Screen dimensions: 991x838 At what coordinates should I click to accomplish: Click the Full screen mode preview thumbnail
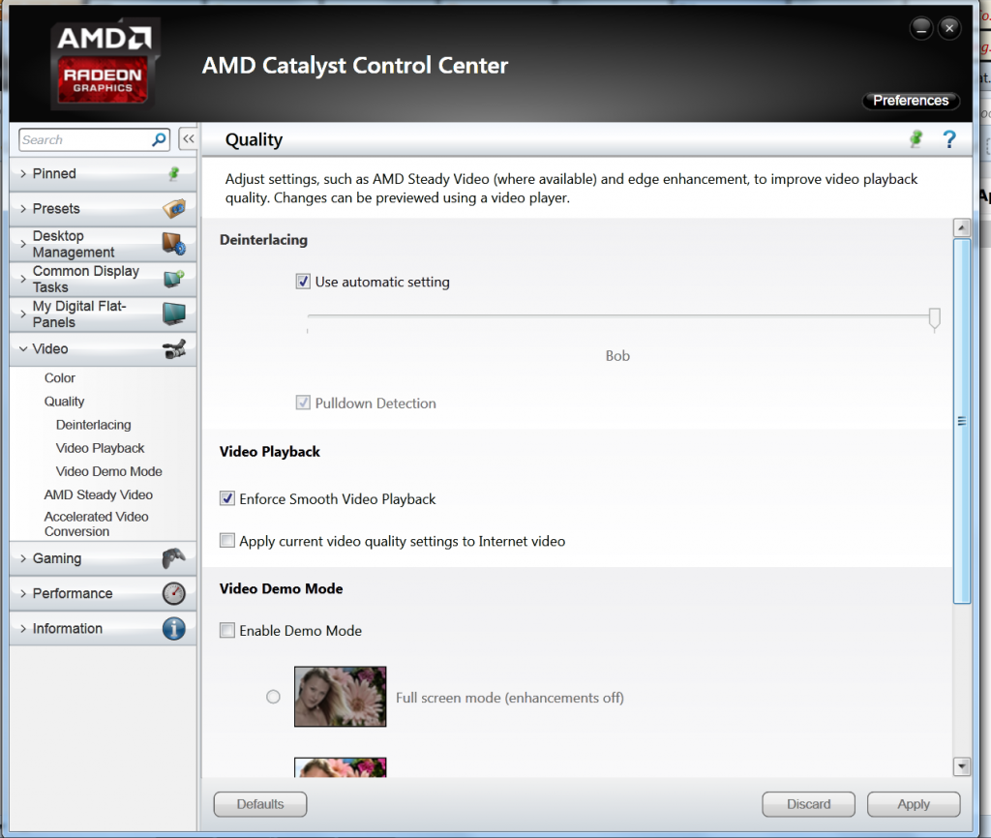(x=340, y=697)
